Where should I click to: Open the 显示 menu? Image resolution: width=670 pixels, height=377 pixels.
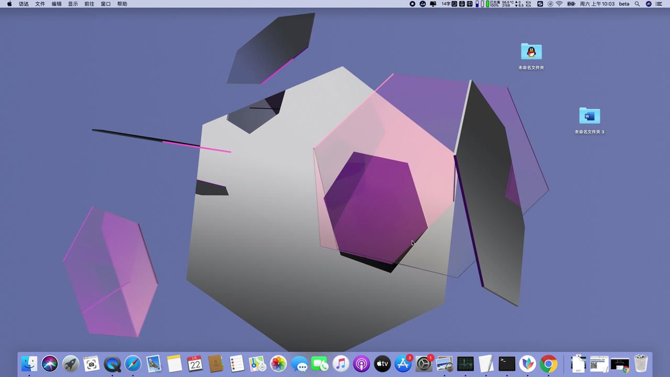[73, 4]
